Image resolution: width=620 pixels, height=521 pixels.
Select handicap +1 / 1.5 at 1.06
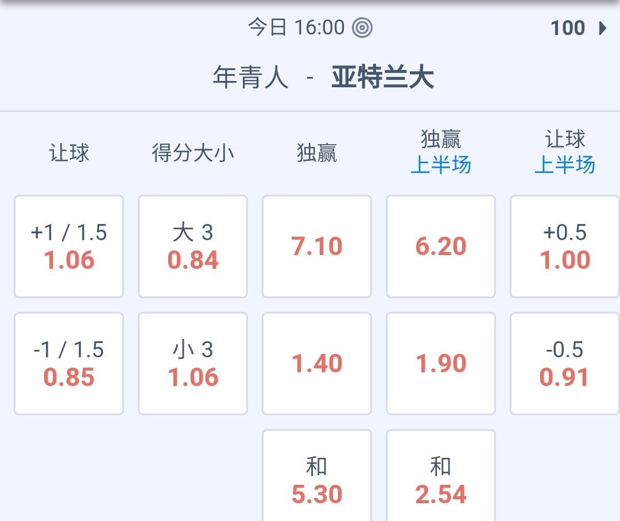click(x=69, y=246)
